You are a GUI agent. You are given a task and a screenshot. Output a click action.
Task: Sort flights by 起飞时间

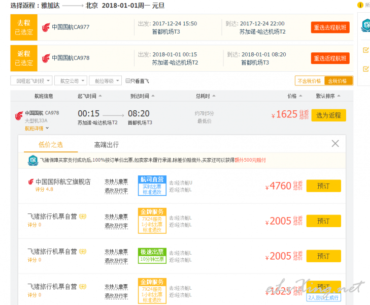click(x=89, y=96)
